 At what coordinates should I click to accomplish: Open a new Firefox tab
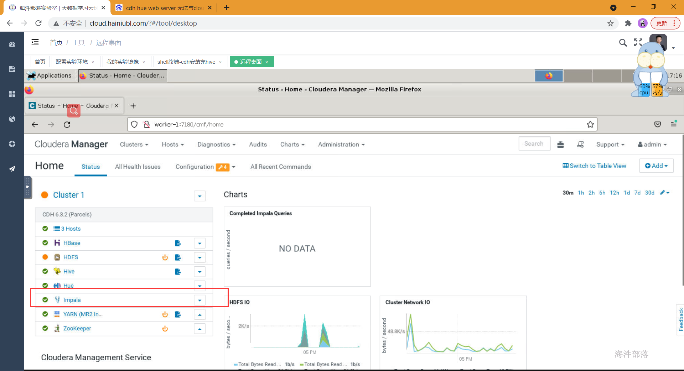133,106
